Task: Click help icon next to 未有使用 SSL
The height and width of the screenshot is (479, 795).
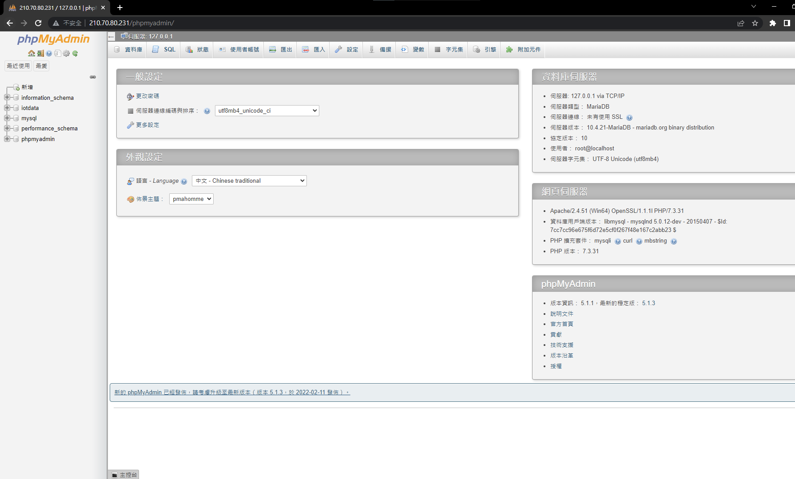Action: tap(629, 118)
